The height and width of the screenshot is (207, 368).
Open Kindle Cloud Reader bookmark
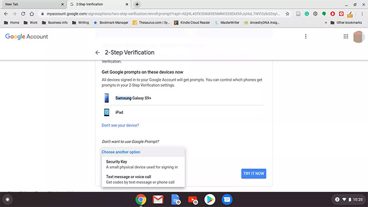click(192, 22)
